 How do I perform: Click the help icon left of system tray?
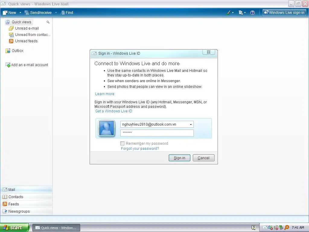click(253, 227)
